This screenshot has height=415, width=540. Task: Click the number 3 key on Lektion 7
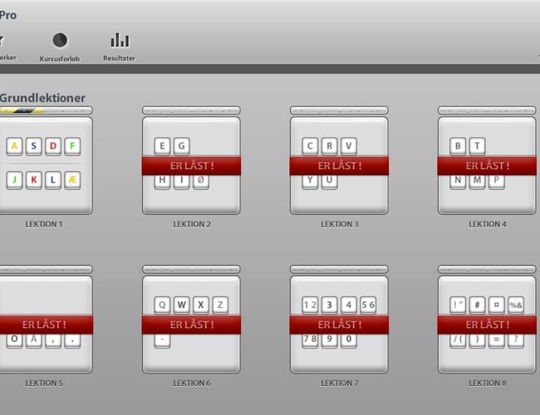[330, 305]
